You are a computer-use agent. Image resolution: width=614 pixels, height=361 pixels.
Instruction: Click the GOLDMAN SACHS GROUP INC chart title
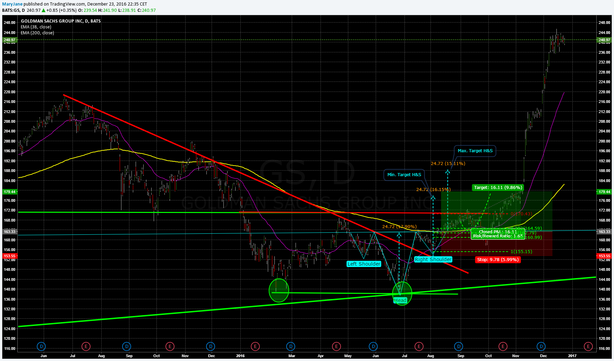point(61,21)
